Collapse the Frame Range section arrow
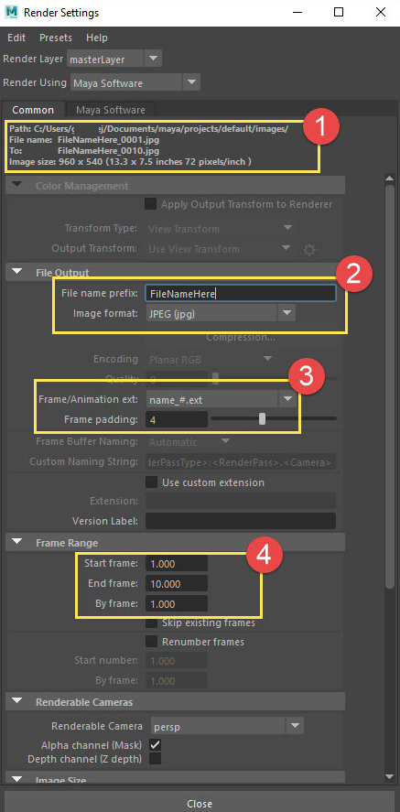 [17, 542]
